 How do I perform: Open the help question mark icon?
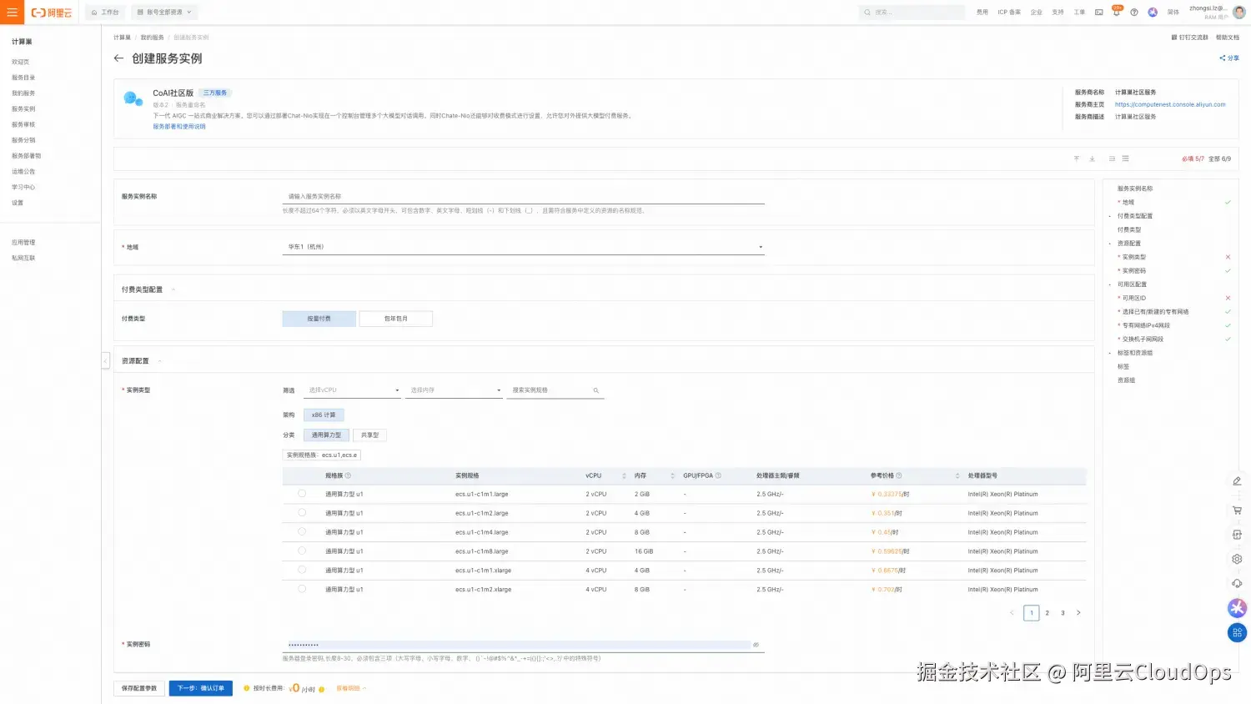[x=1134, y=13]
